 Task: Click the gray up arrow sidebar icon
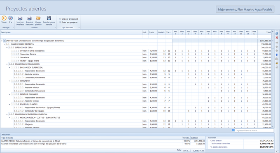[x=277, y=51]
